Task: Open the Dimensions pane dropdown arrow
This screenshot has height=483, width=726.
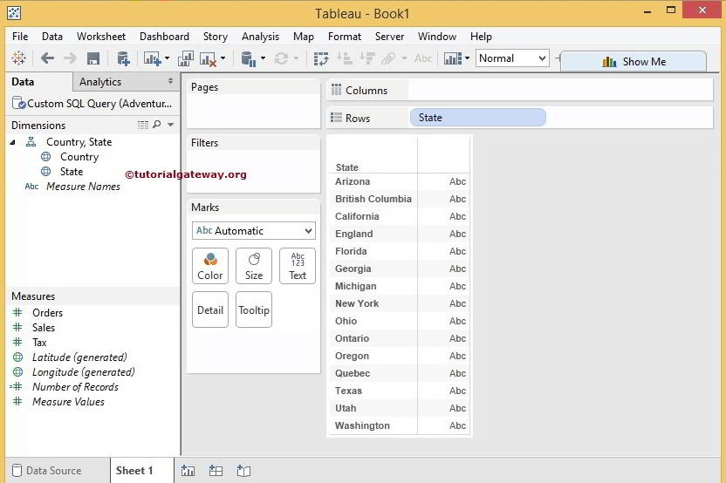Action: coord(170,125)
